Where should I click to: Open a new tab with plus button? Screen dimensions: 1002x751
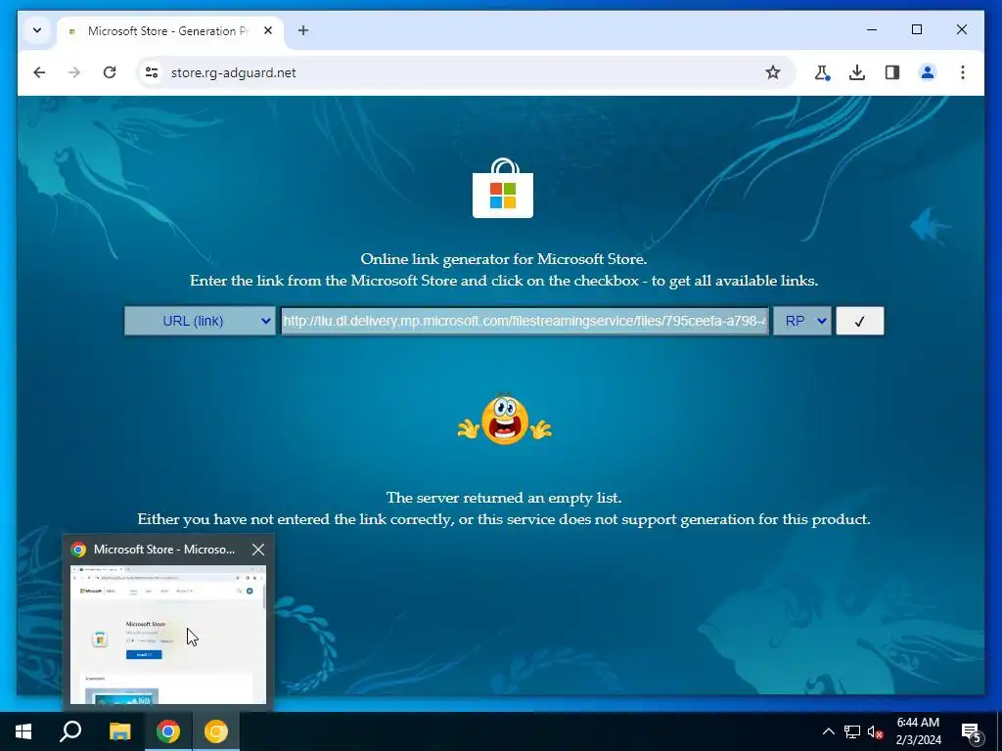303,30
